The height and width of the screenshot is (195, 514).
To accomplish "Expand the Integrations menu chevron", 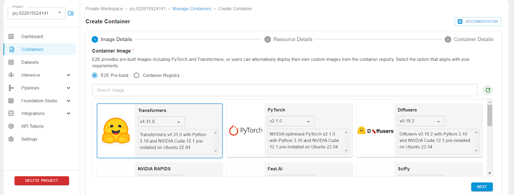I will click(68, 113).
